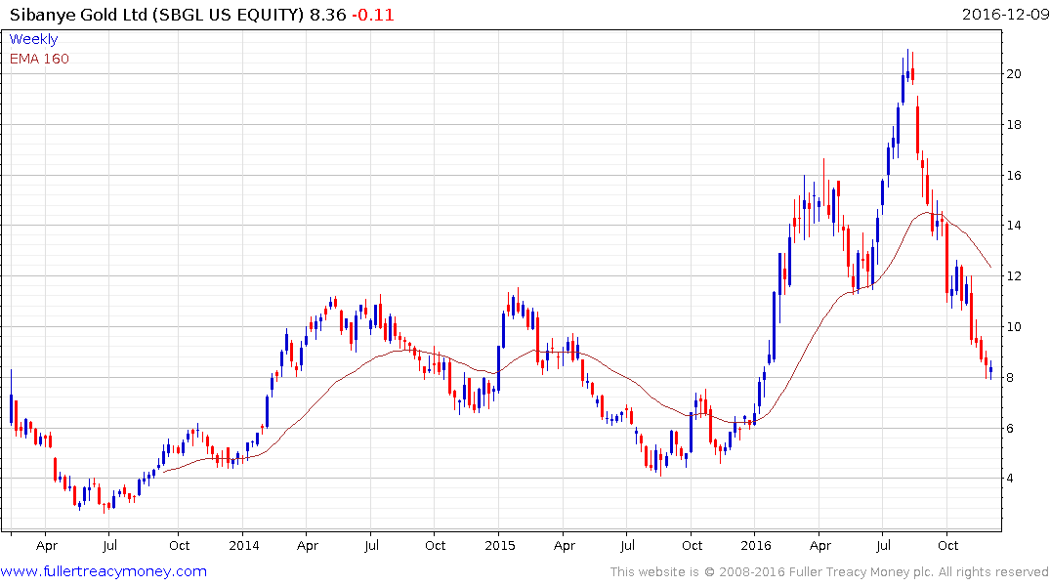Screen dimensions: 1050x586
Task: Click the 14 price axis label
Action: 1014,226
